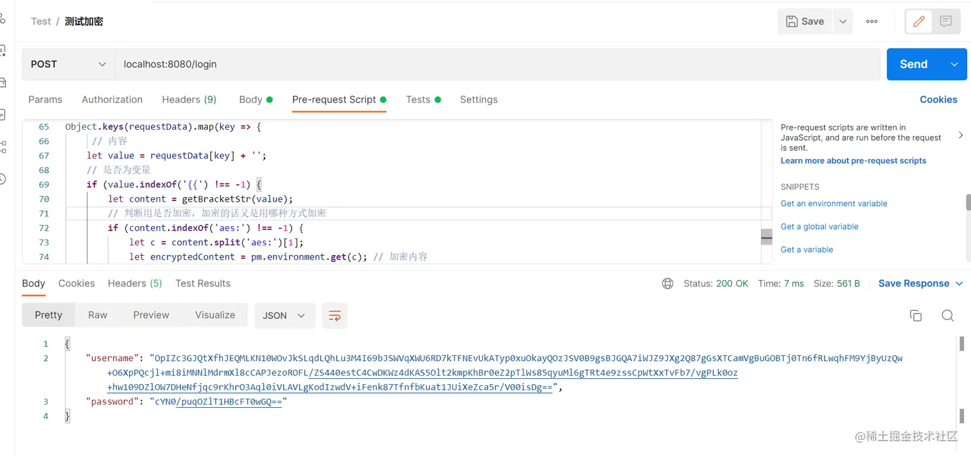Switch to the Tests tab

(418, 100)
